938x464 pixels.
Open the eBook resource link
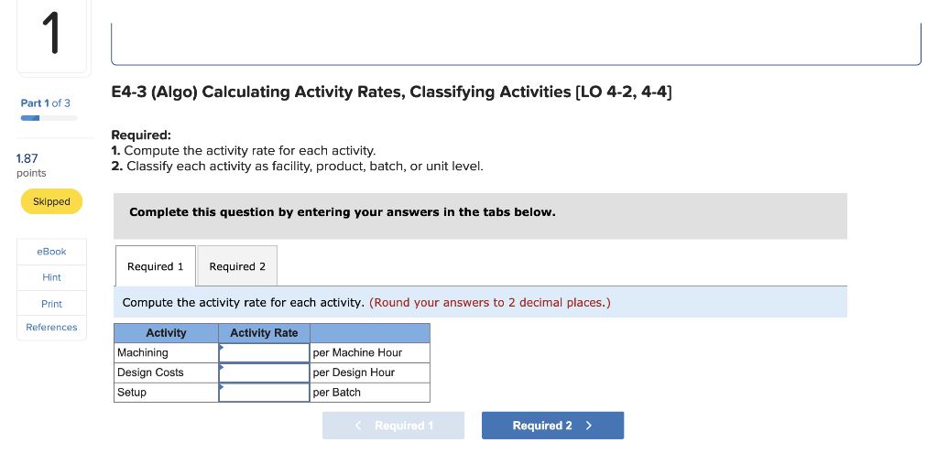pos(51,252)
